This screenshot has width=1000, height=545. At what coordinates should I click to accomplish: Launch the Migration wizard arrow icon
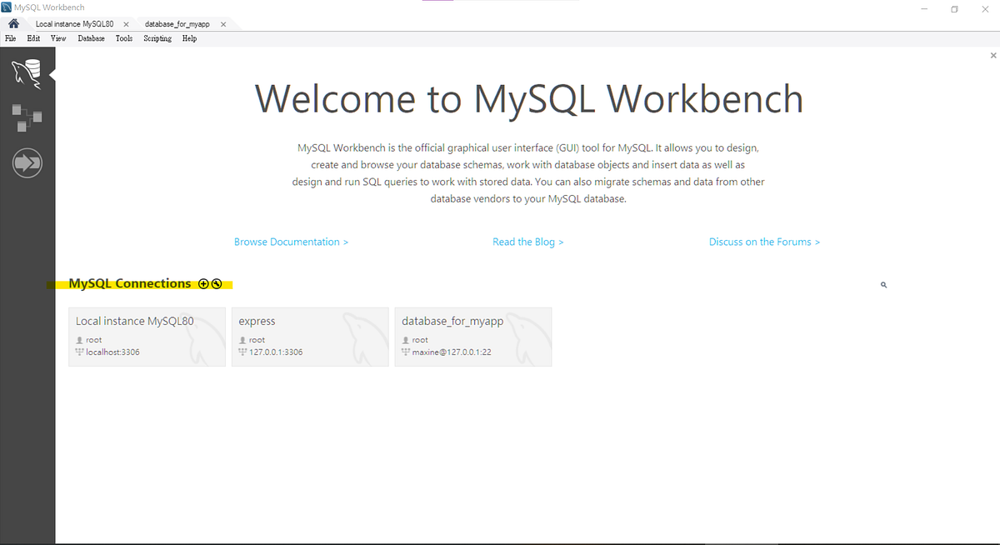pyautogui.click(x=27, y=162)
